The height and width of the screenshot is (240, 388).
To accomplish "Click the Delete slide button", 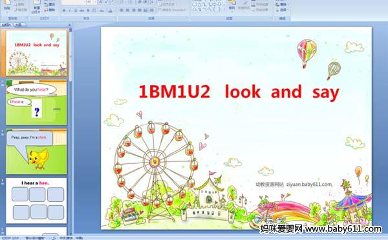I will coord(50,10).
